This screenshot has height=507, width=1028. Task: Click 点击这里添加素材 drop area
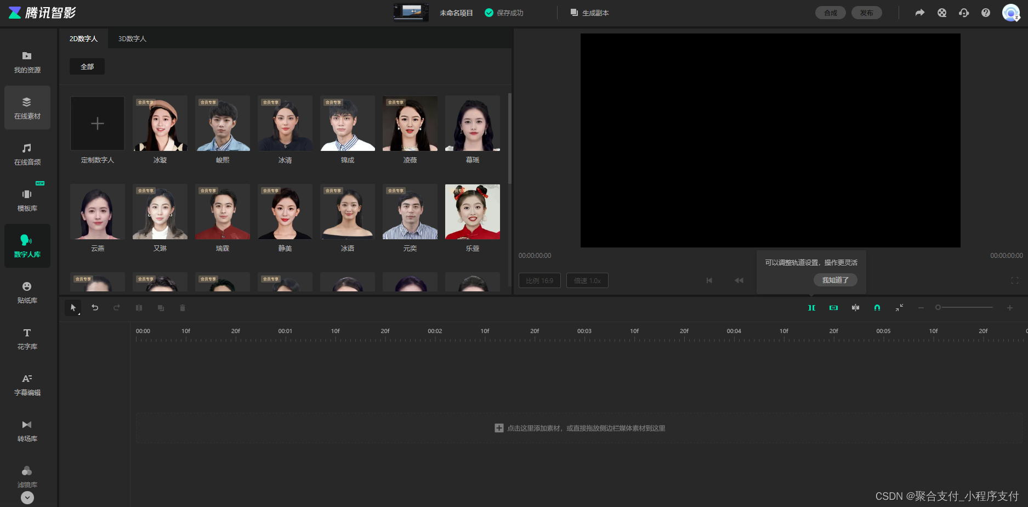pos(580,428)
